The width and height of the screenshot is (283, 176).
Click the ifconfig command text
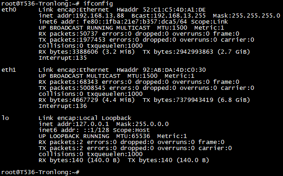click(x=98, y=4)
